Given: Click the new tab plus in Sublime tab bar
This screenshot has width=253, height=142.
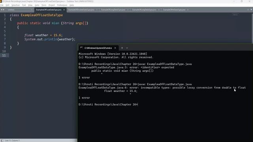Looking at the screenshot, I should pos(248,9).
